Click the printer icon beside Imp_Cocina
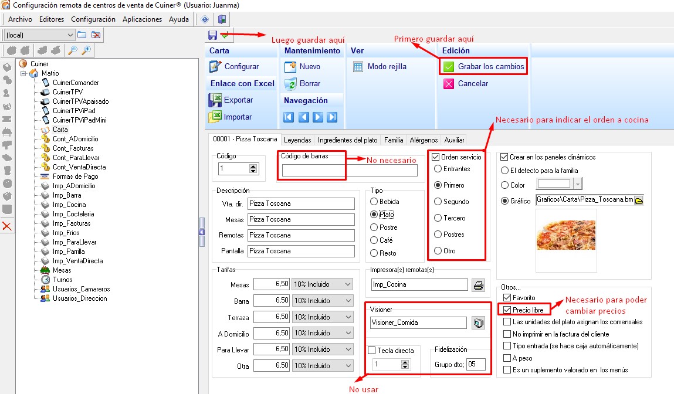This screenshot has height=394, width=674. click(479, 285)
